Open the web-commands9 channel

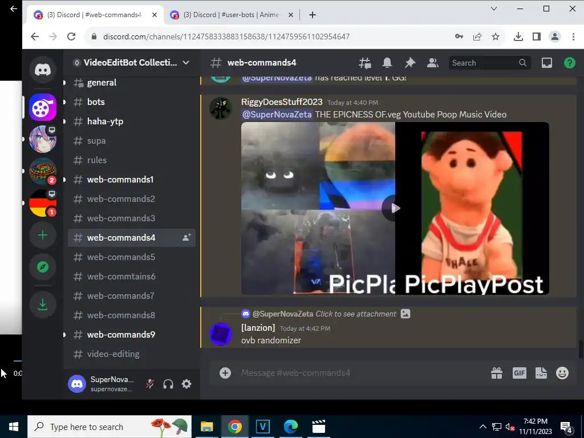[x=132, y=334]
